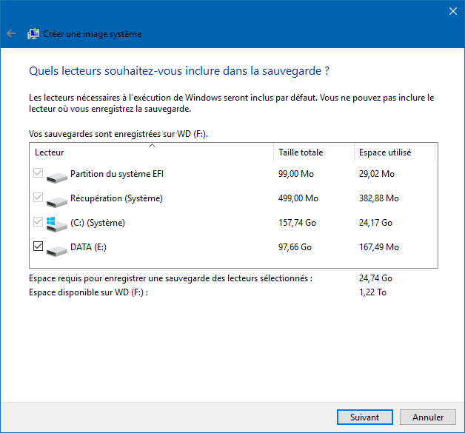This screenshot has height=433, width=465.
Task: Click the Partition du système EFI checkbox
Action: pyautogui.click(x=39, y=172)
